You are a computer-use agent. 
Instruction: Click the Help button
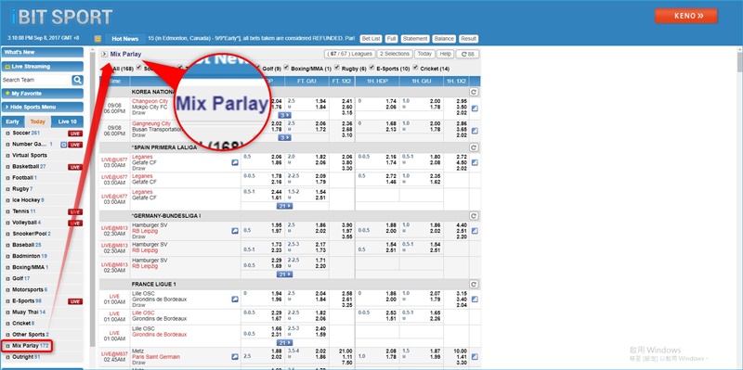coord(445,55)
